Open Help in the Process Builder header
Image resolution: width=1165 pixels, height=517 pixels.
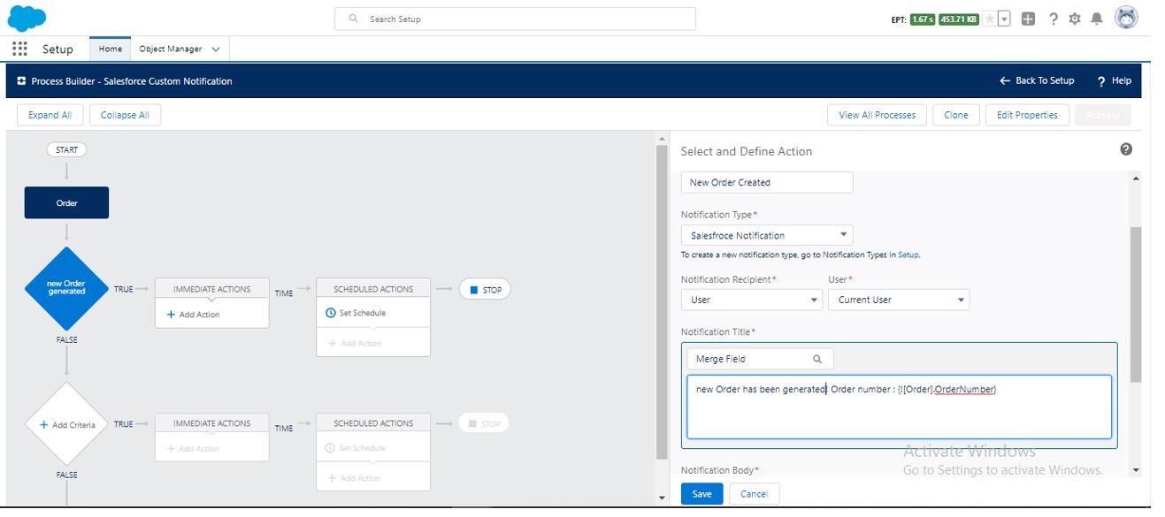pyautogui.click(x=1115, y=80)
